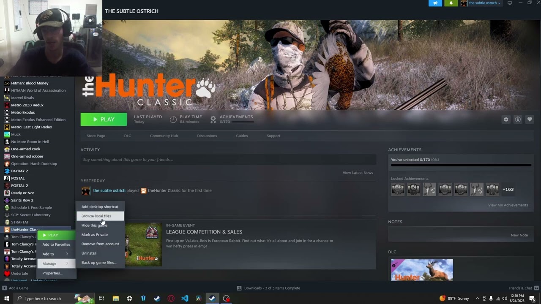Select Operation: Harsh Doorstop in library

click(34, 164)
